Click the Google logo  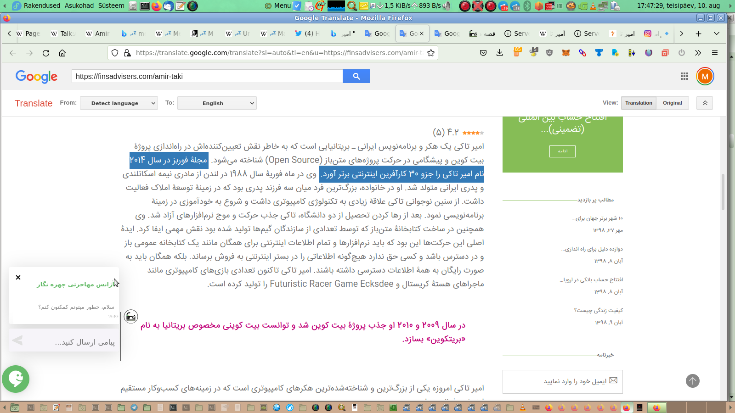[x=37, y=77]
